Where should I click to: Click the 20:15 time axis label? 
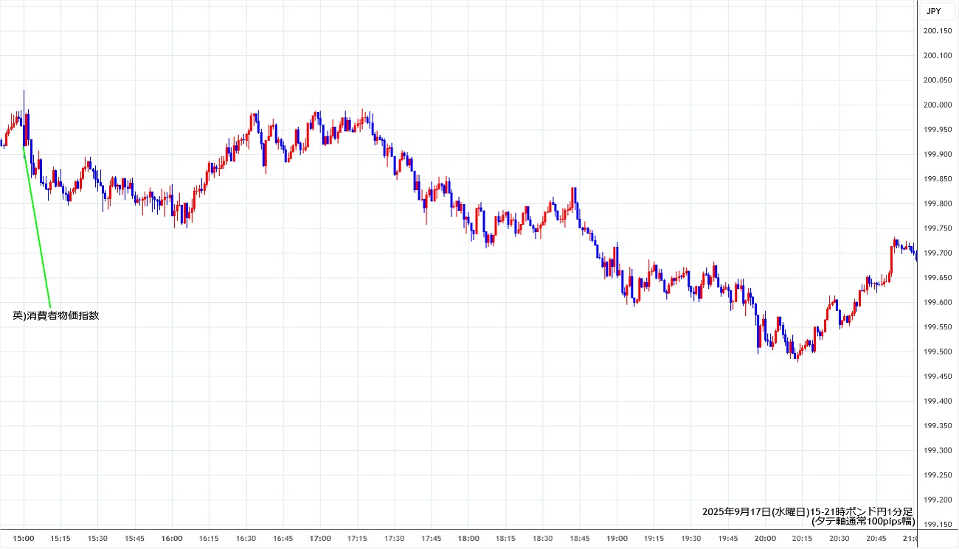[x=802, y=539]
